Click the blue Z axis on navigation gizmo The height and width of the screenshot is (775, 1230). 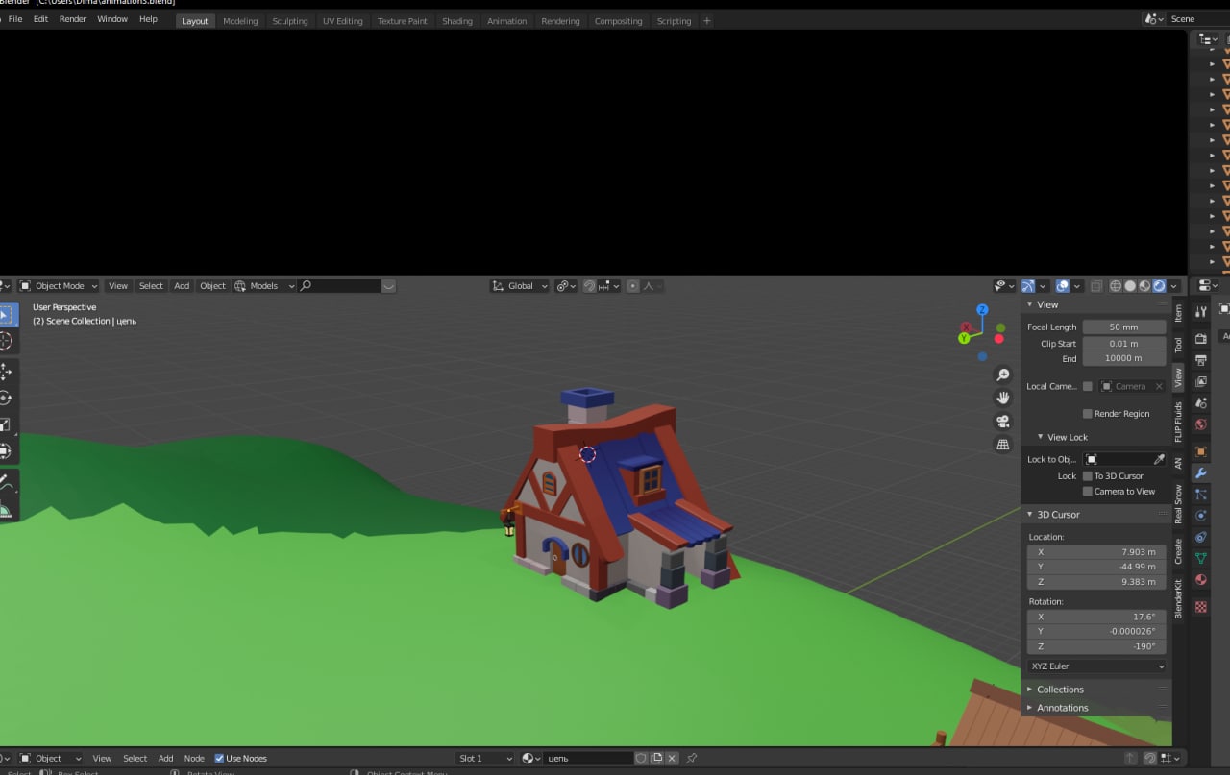pyautogui.click(x=982, y=310)
